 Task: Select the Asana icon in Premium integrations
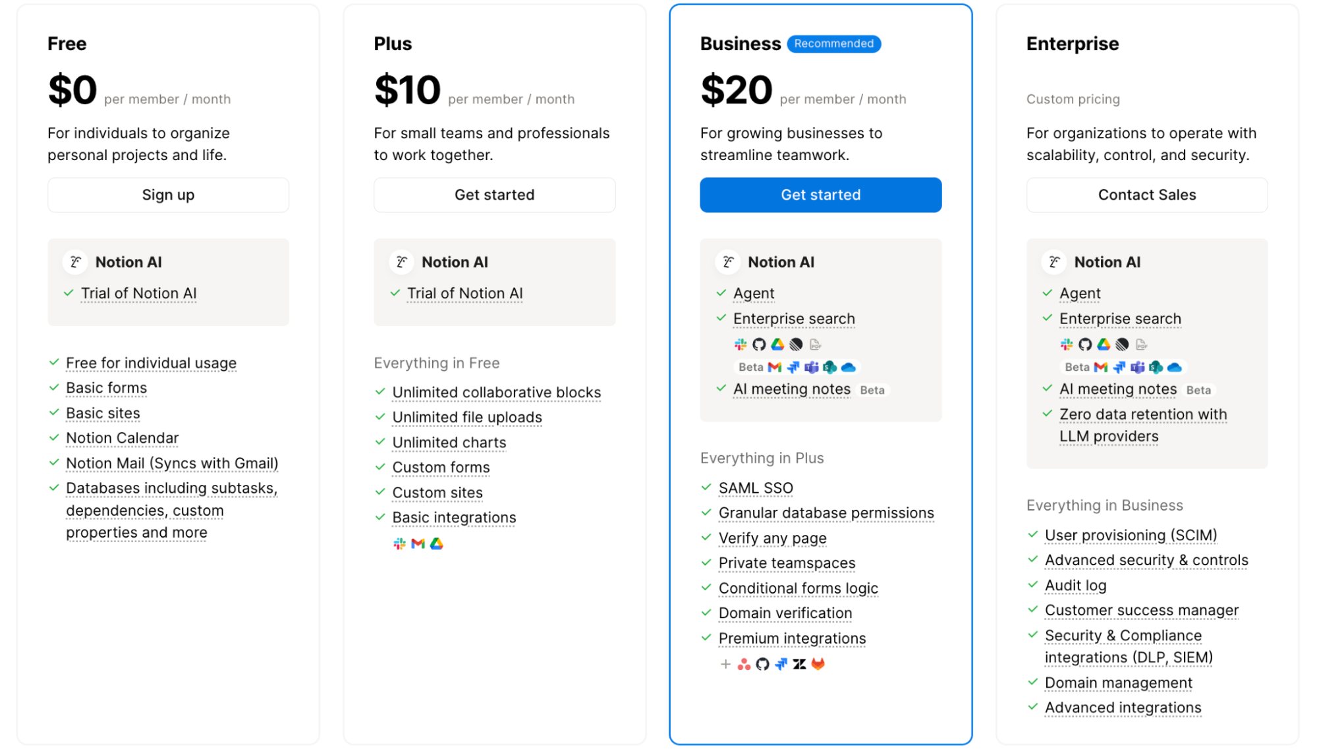pos(743,664)
